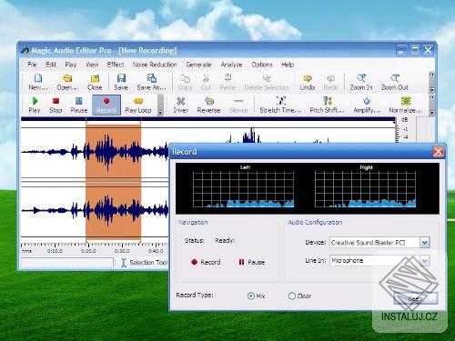The height and width of the screenshot is (341, 455).
Task: Click Pause in the Record dialog
Action: coord(252,262)
